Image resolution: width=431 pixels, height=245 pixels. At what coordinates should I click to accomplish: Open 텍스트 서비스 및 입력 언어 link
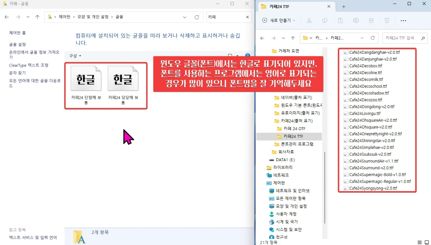point(33,238)
